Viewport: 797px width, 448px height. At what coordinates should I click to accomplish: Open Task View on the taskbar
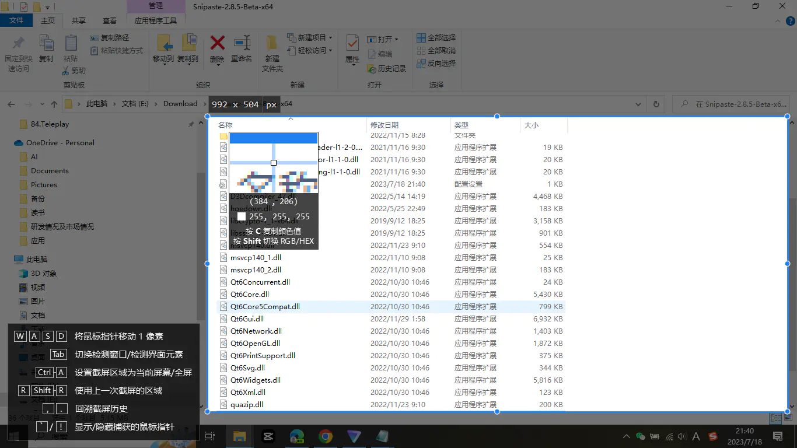tap(211, 436)
